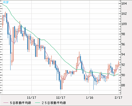Click the 88 price axis label
This screenshot has width=132, height=106.
point(123,85)
